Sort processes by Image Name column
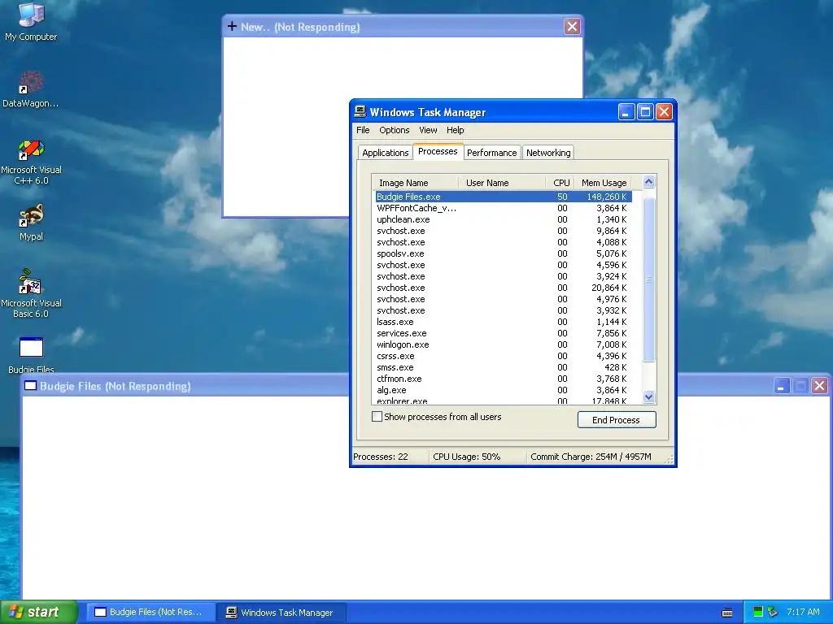Screen dimensions: 833x624 tap(415, 183)
